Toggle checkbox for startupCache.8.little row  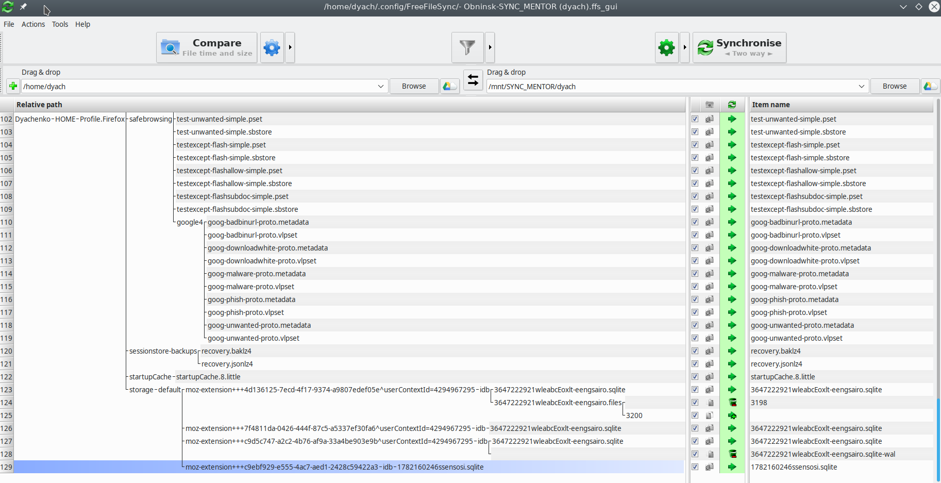point(695,377)
